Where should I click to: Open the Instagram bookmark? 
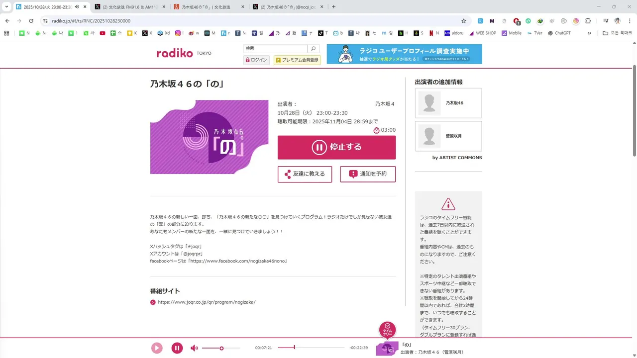coord(179,33)
